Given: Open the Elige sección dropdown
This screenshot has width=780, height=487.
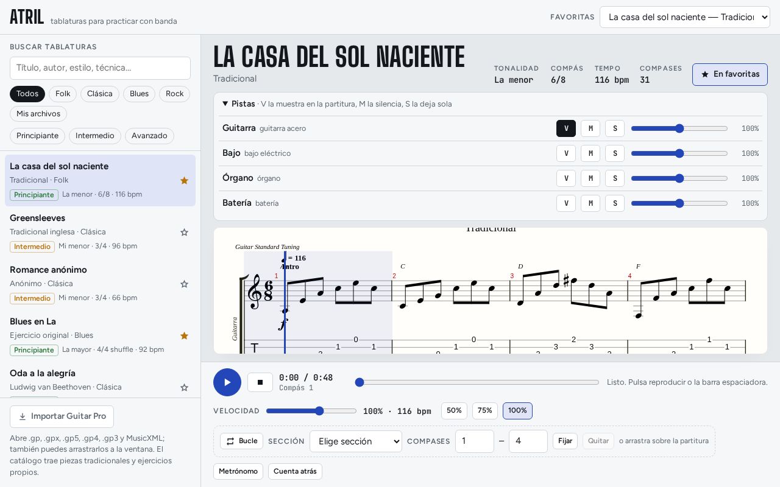Looking at the screenshot, I should 356,441.
